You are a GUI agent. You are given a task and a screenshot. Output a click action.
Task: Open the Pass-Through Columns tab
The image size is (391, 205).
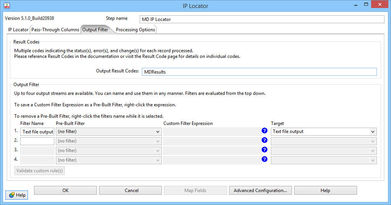tap(55, 30)
